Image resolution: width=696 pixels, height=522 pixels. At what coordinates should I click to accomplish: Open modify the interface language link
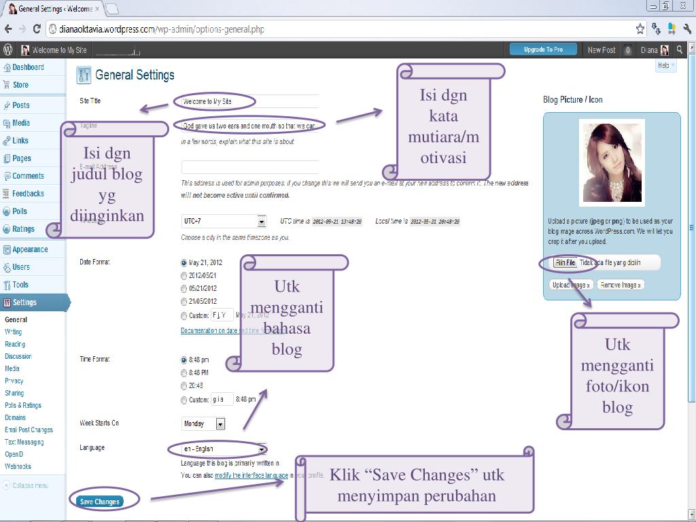click(251, 475)
